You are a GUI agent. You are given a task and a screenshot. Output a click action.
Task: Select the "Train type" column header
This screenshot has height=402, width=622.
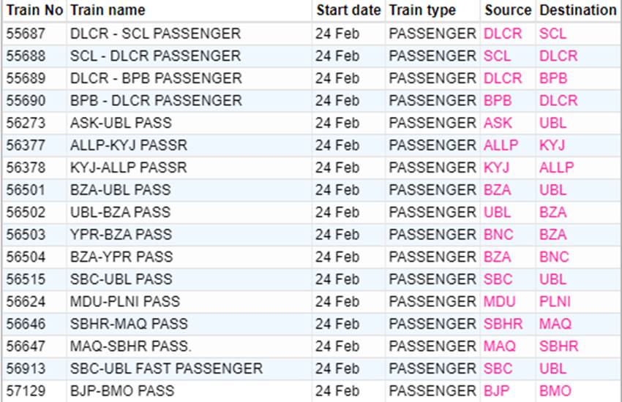point(422,10)
